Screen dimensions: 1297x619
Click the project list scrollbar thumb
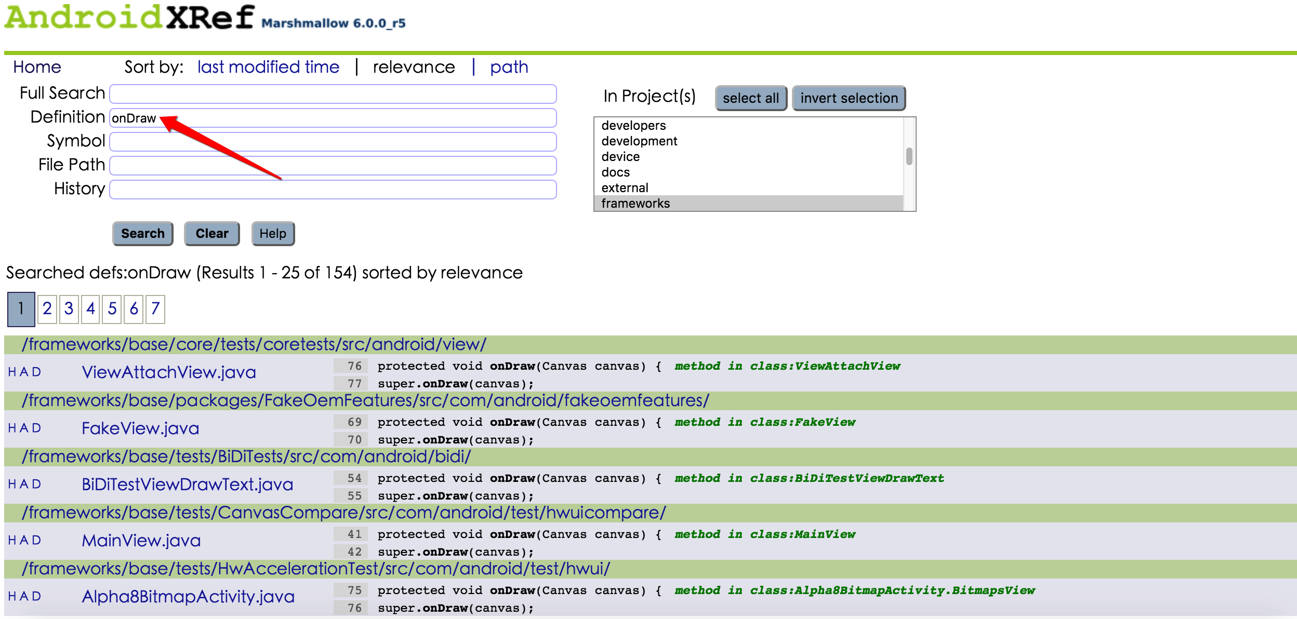(x=909, y=156)
